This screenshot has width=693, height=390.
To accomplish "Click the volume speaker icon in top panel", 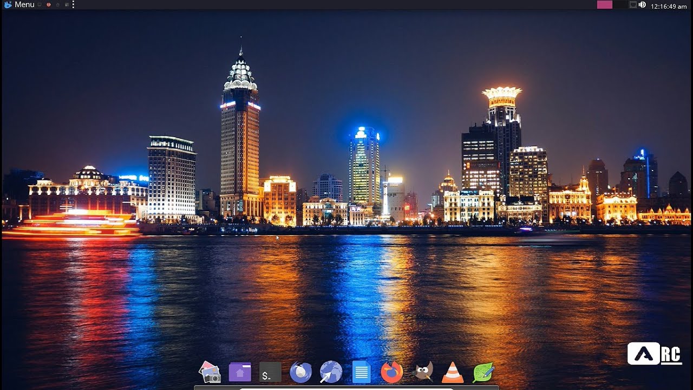I will tap(642, 5).
